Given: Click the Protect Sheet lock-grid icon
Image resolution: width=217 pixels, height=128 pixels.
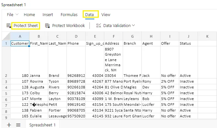Looking at the screenshot, I should point(9,26).
